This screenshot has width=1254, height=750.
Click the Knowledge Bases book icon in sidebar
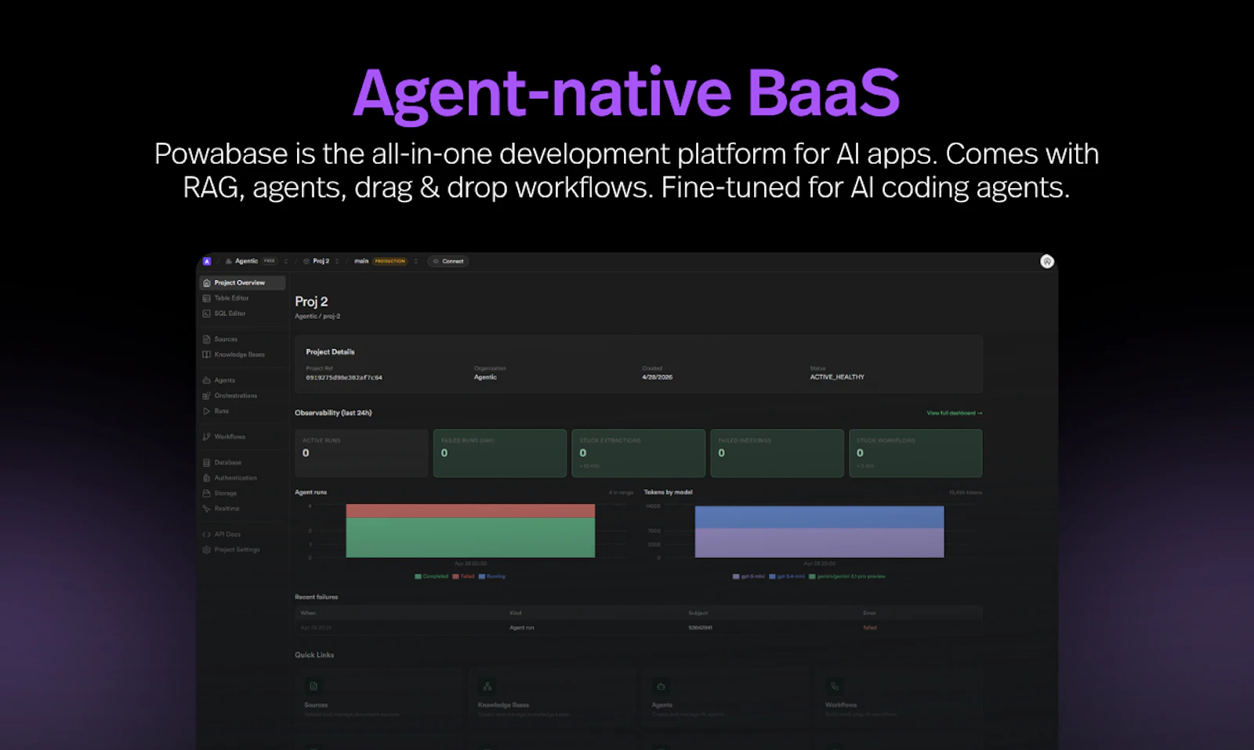[207, 355]
